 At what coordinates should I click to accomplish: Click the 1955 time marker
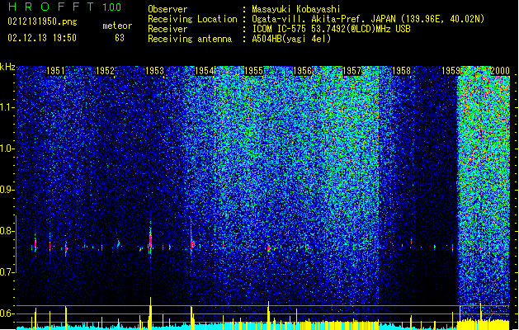point(253,71)
